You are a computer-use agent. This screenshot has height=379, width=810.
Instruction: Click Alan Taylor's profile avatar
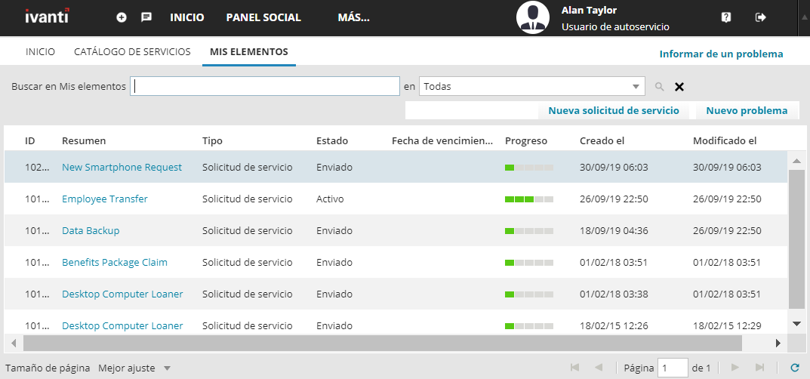tap(533, 17)
